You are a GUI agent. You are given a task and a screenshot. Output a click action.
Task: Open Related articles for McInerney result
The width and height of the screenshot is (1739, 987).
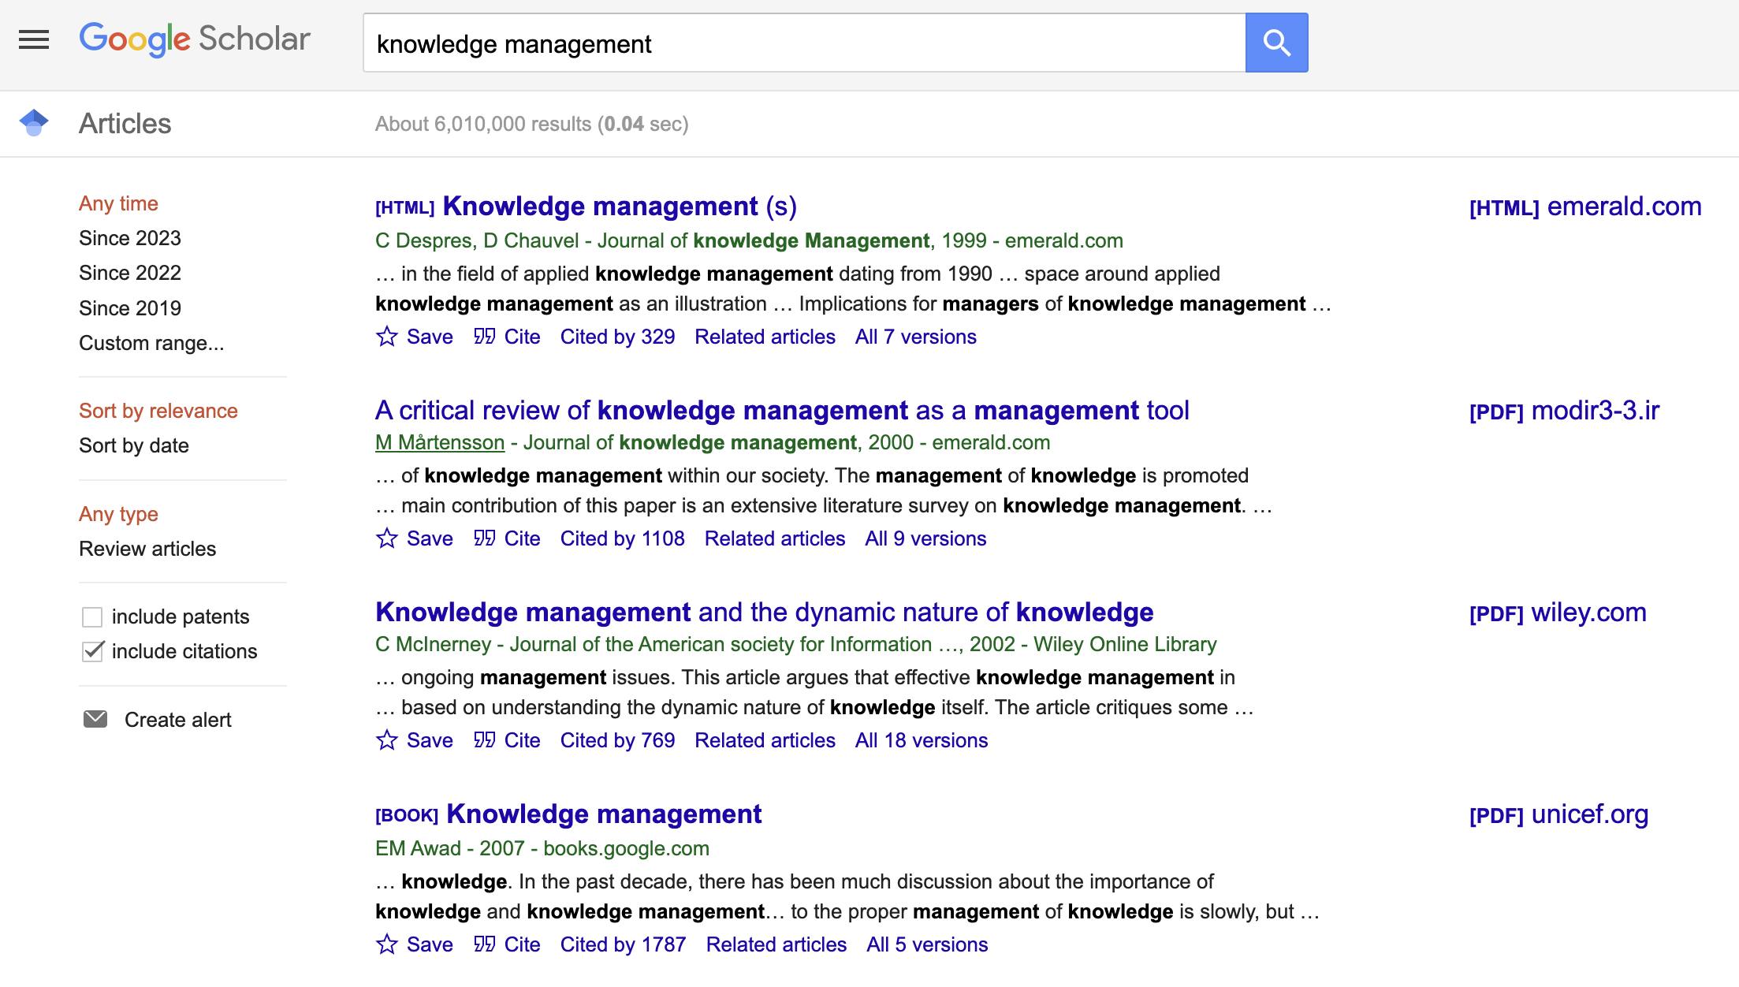tap(765, 740)
